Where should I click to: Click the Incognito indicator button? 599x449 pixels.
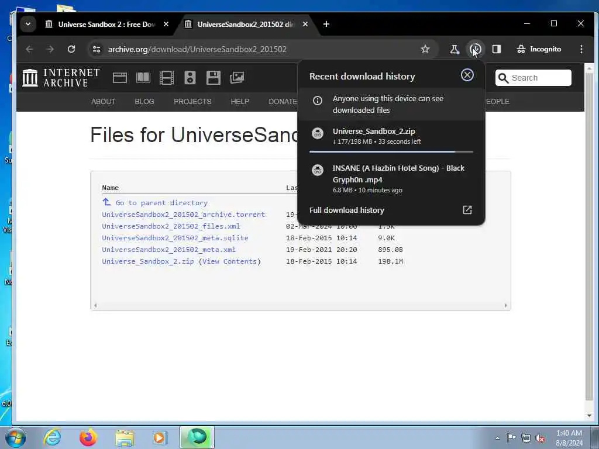pyautogui.click(x=539, y=49)
